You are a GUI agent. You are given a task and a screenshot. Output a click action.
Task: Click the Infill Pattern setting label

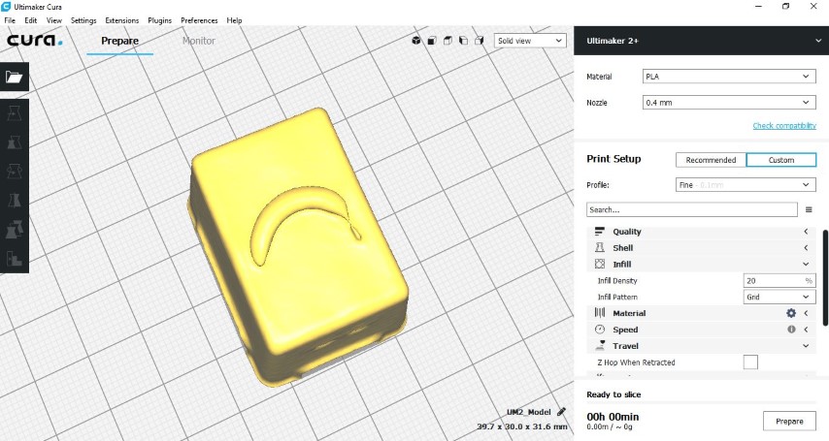click(617, 297)
